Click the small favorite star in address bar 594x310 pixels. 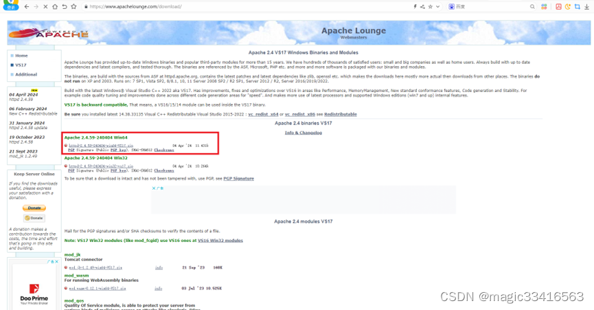pos(431,6)
